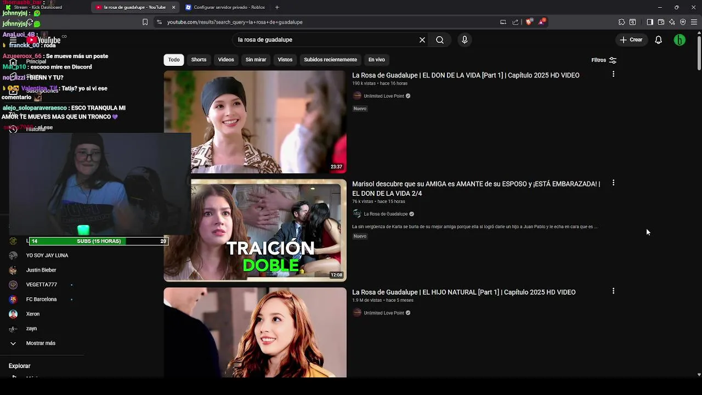Select the Vistos filter chip
Viewport: 702px width, 395px height.
pyautogui.click(x=285, y=60)
